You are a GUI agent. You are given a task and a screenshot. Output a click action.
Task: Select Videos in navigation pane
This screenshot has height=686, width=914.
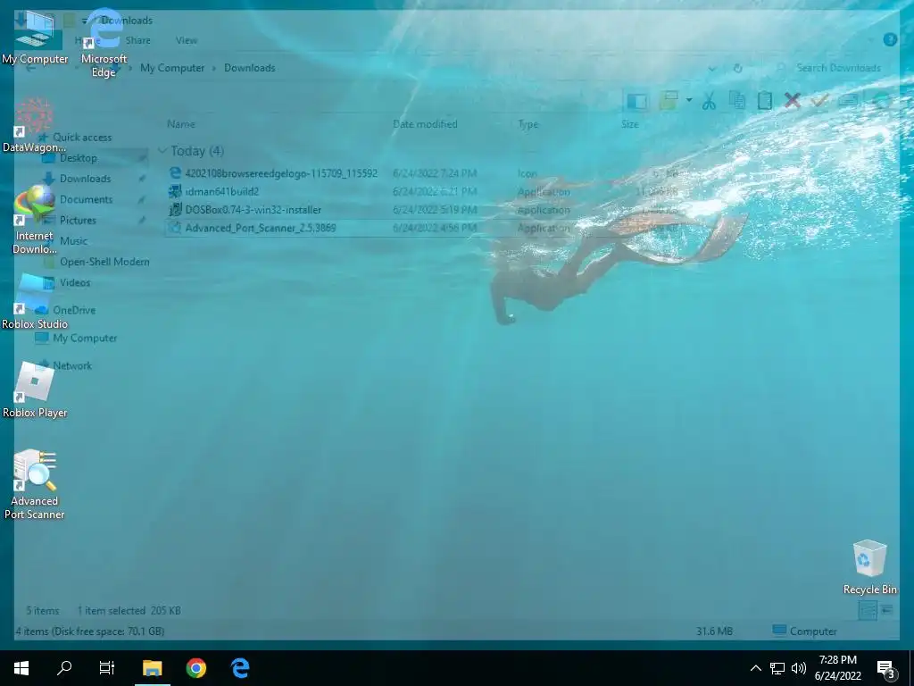pyautogui.click(x=75, y=282)
